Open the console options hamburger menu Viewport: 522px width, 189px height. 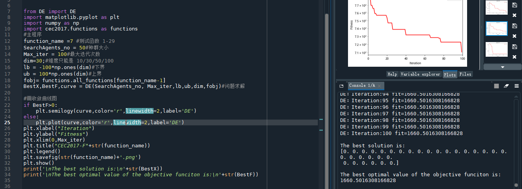coord(516,86)
